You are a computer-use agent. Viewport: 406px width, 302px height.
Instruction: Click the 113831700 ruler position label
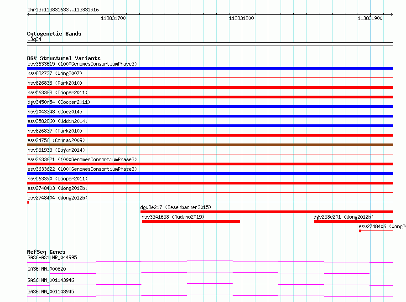[113, 18]
